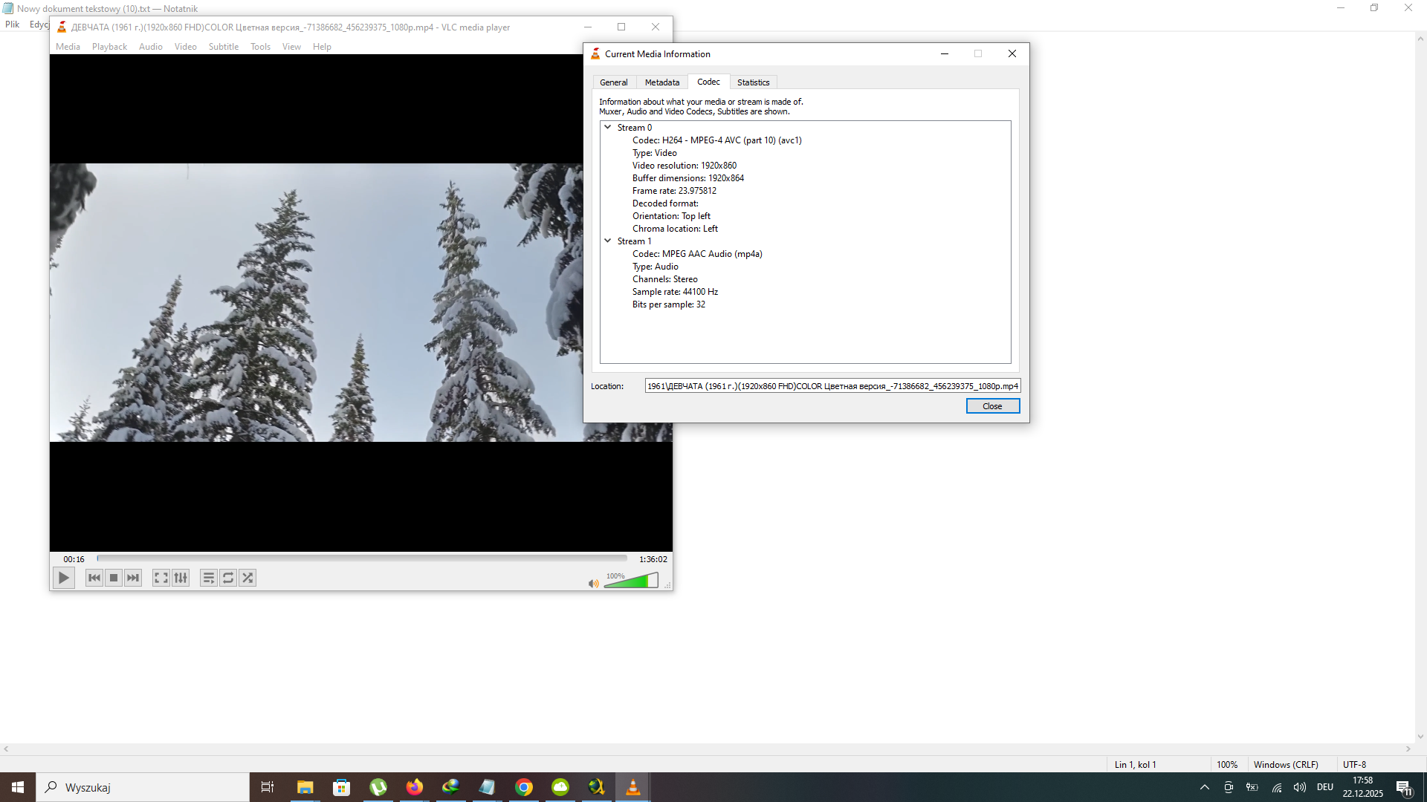Open Google Chrome from the taskbar
The height and width of the screenshot is (802, 1427).
(x=524, y=787)
